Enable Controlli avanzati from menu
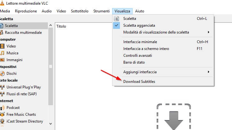Image resolution: width=232 pixels, height=130 pixels. (163, 56)
